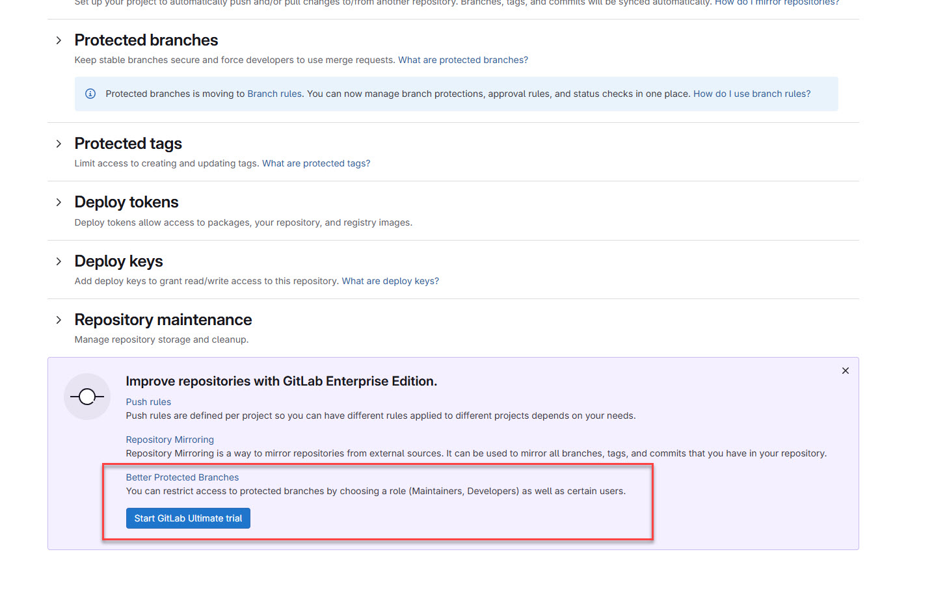Expand the Deploy keys section
This screenshot has height=593, width=934.
59,261
